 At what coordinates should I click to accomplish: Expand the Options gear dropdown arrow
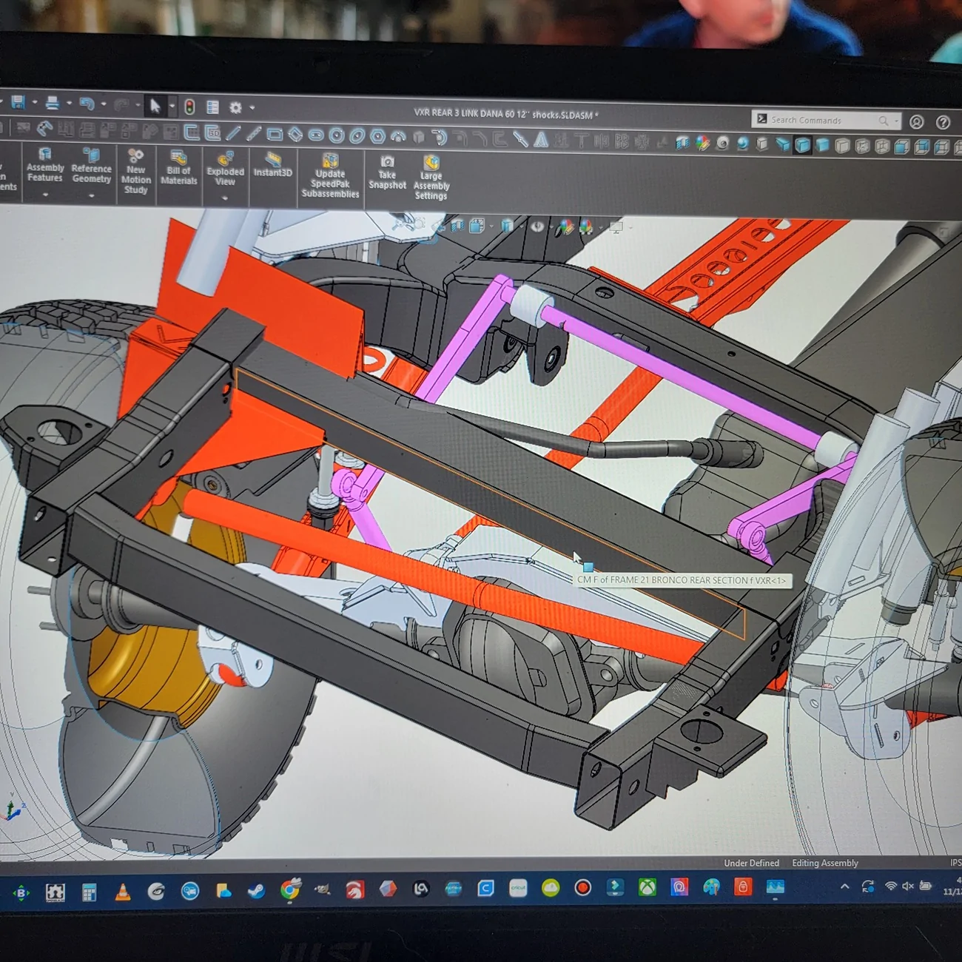click(252, 107)
